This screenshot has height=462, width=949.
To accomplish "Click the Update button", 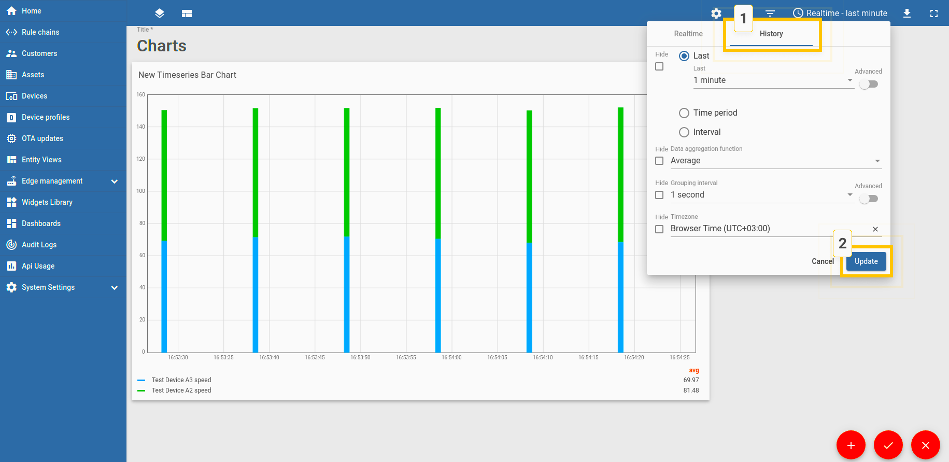I will point(866,261).
